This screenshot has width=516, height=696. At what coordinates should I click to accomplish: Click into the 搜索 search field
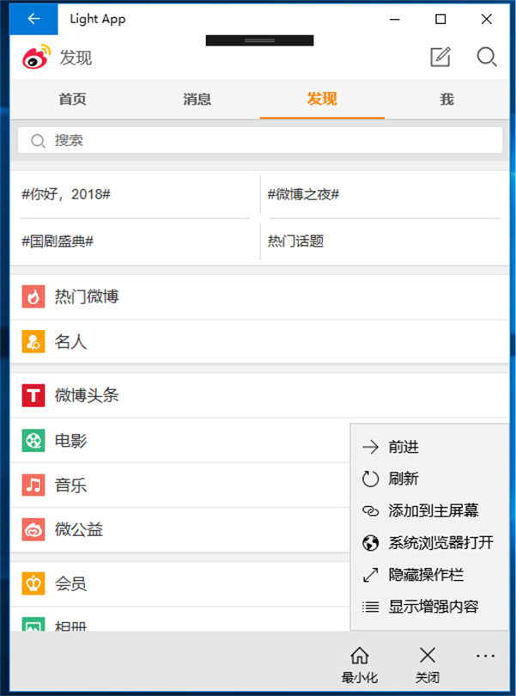point(260,141)
